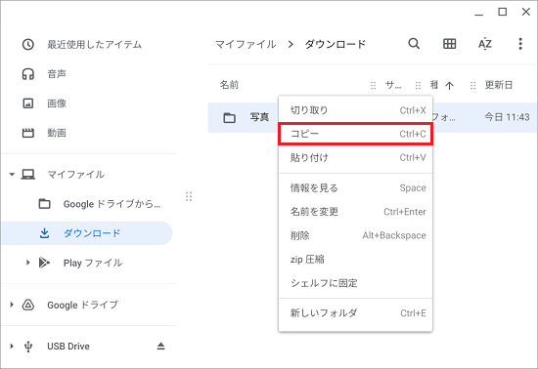This screenshot has width=538, height=369.
Task: Choose シェルフに固定 from the context menu
Action: [355, 283]
